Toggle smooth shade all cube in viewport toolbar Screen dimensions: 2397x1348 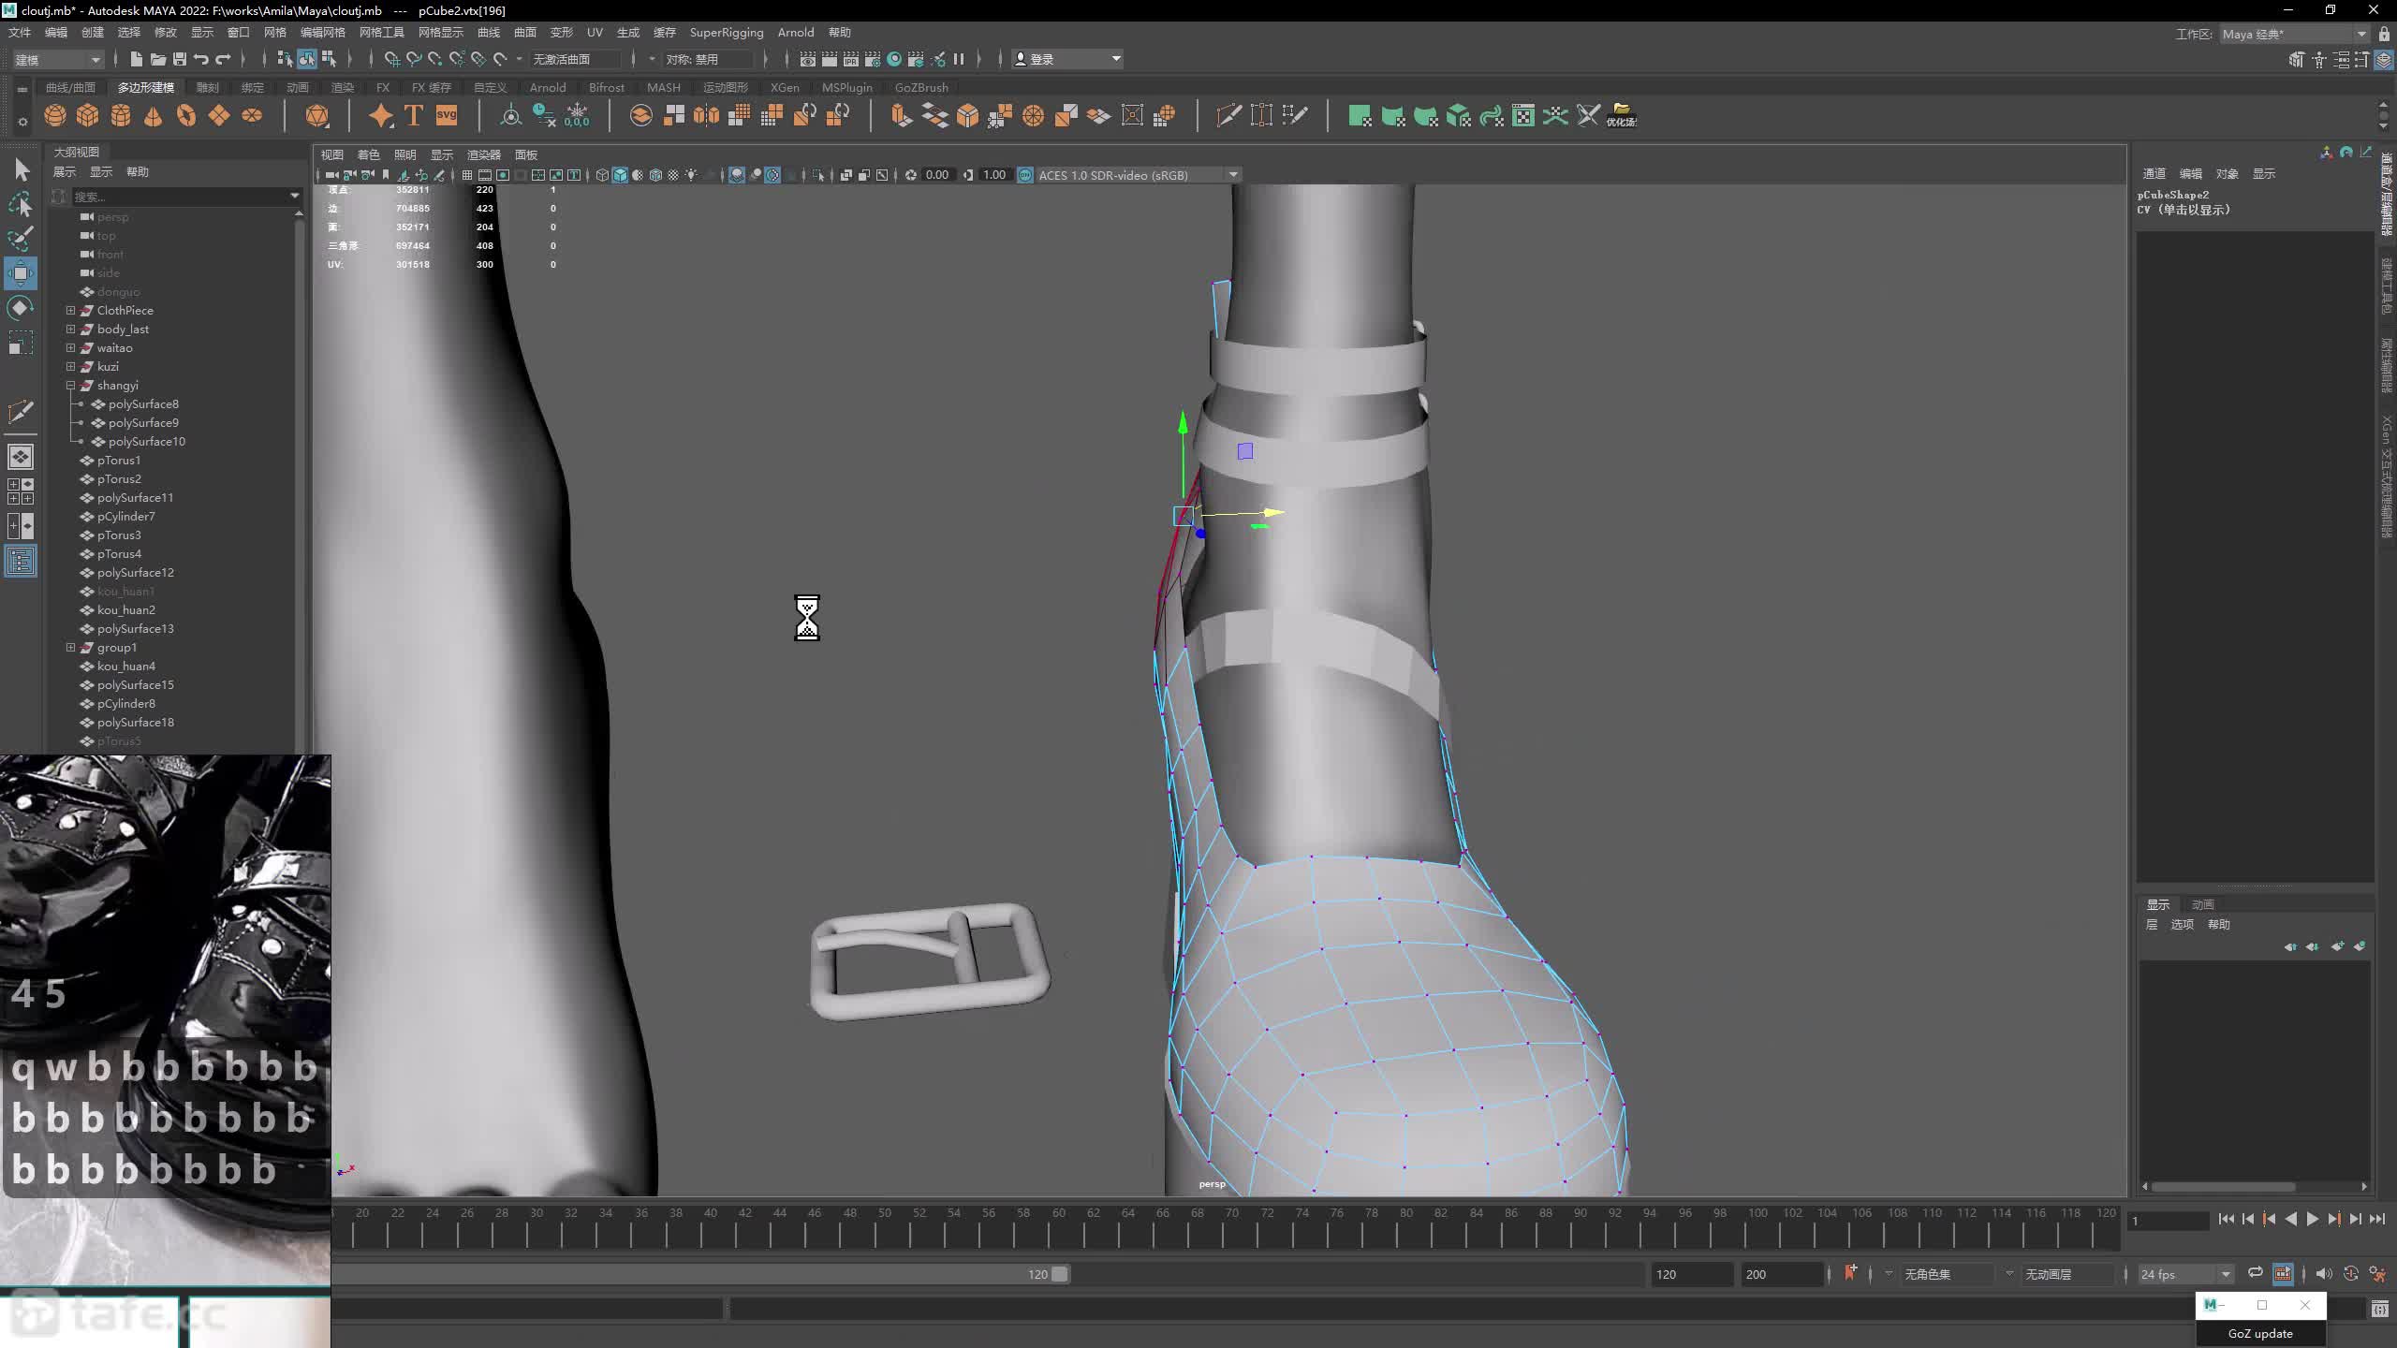pos(620,175)
